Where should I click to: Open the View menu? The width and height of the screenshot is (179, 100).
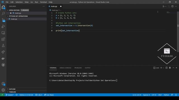coord(27,2)
